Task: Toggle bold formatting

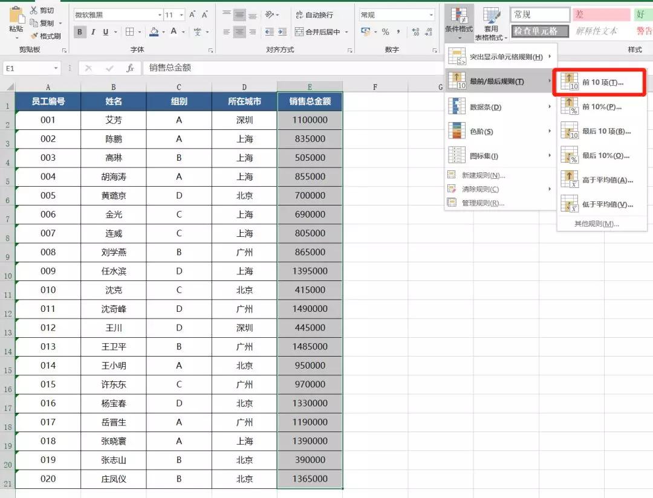Action: pos(80,32)
